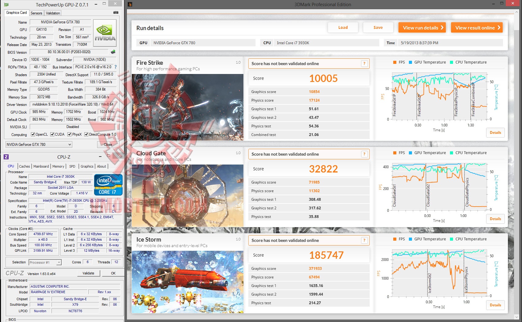522x322 pixels.
Task: Click the Bus Interface question mark in GPU-Z
Action: tap(116, 67)
